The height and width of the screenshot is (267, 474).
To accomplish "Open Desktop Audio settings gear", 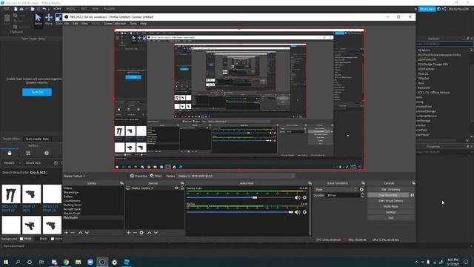I will click(304, 198).
